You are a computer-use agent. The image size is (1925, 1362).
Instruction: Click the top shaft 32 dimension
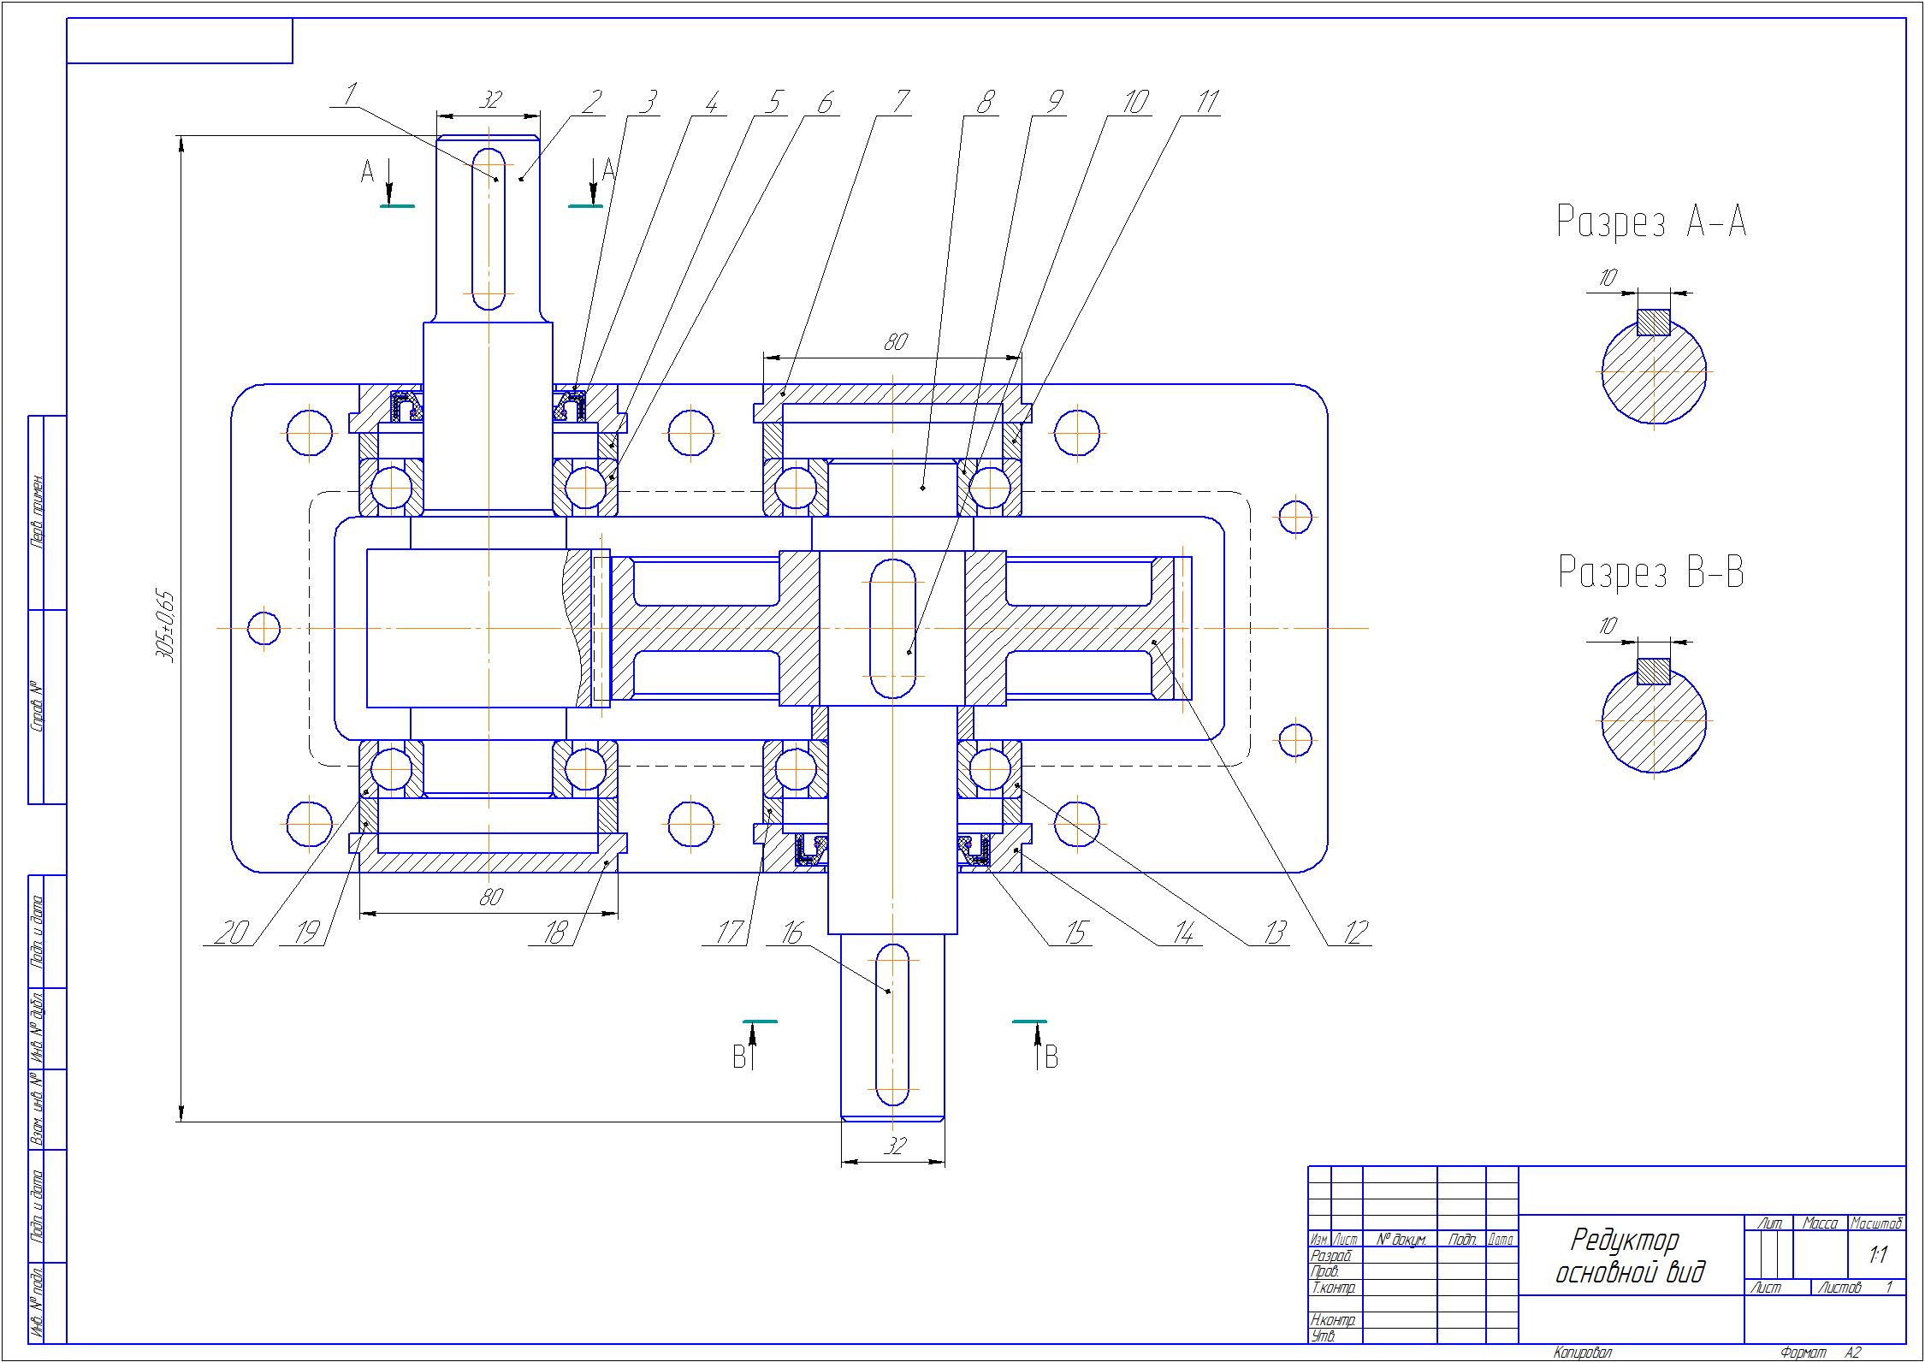pos(489,100)
